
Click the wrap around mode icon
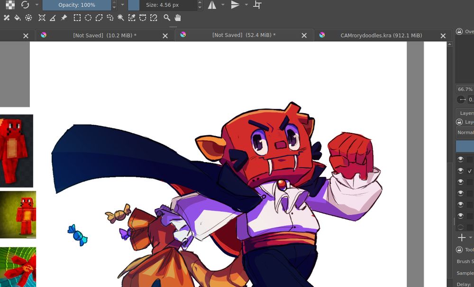pyautogui.click(x=257, y=5)
